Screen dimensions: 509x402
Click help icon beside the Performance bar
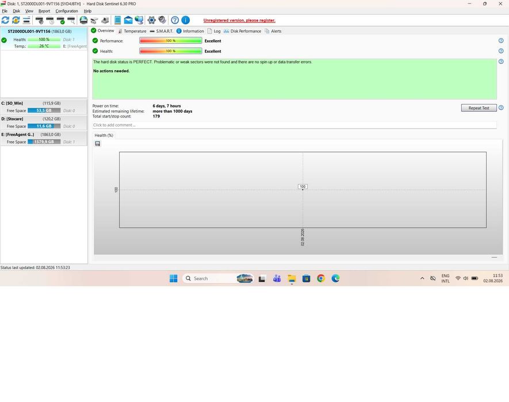[501, 41]
